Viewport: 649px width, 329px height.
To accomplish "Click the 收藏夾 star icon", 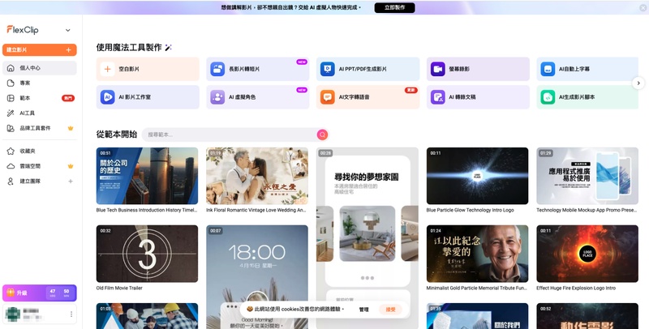I will (11, 152).
